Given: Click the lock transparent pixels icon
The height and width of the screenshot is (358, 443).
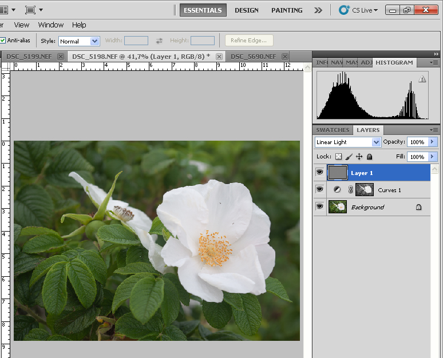Looking at the screenshot, I should [338, 157].
